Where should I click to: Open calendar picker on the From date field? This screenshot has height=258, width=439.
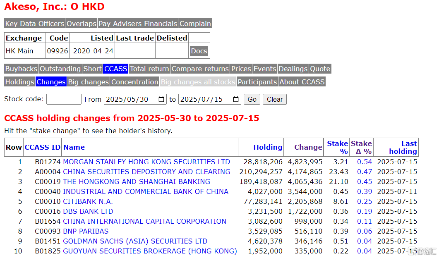click(161, 99)
